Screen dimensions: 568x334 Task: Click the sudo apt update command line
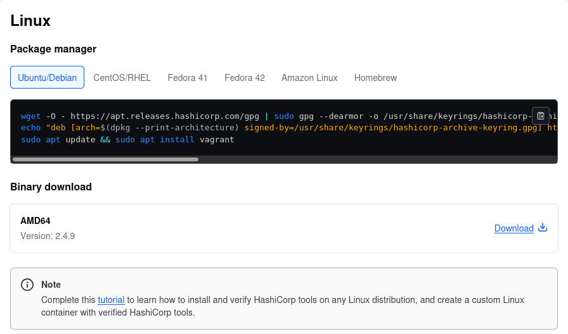click(x=127, y=139)
